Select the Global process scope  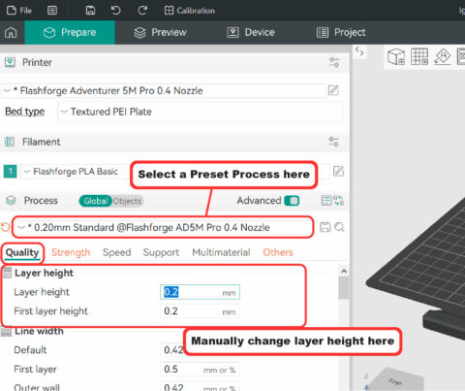pos(96,201)
